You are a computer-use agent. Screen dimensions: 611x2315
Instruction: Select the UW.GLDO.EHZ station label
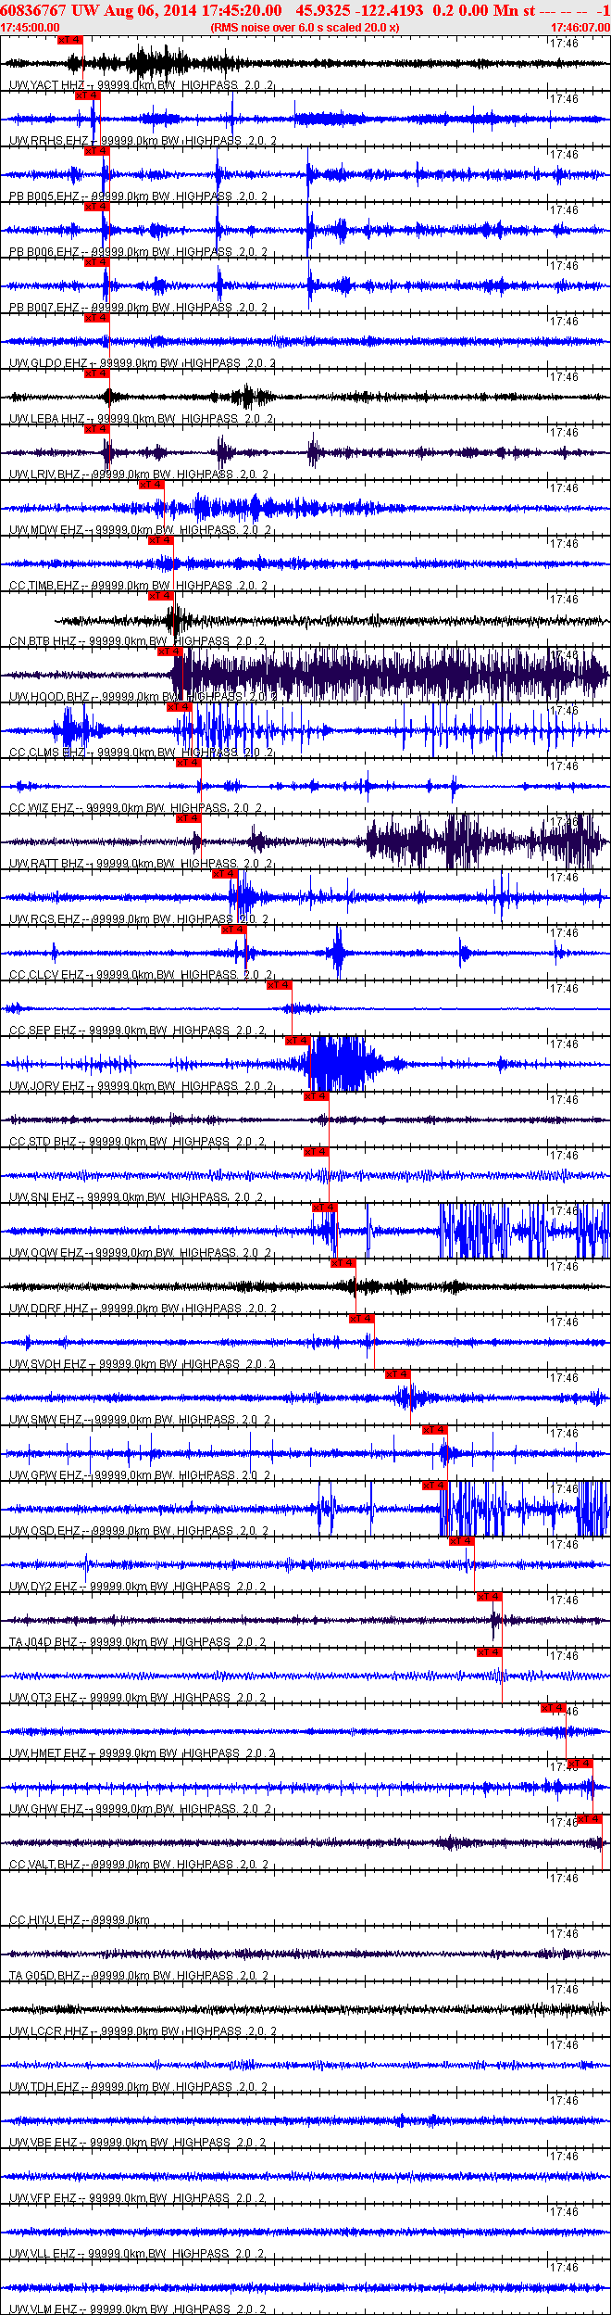[48, 363]
